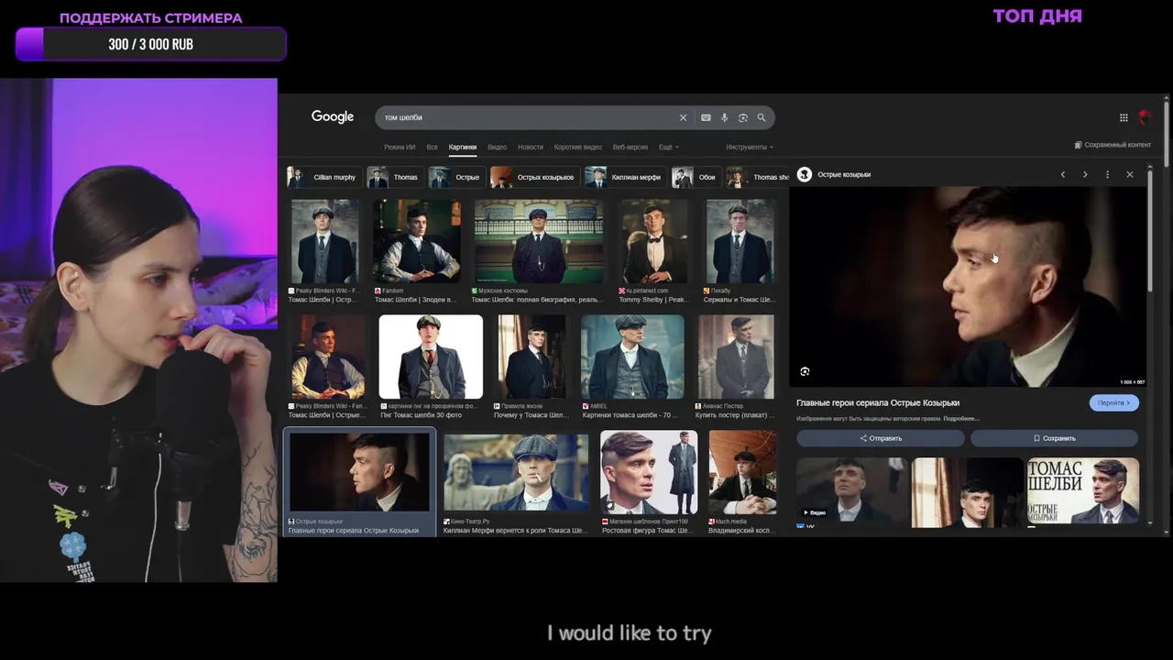Open the AMIEL result thumbnail
The image size is (1173, 660).
[632, 357]
